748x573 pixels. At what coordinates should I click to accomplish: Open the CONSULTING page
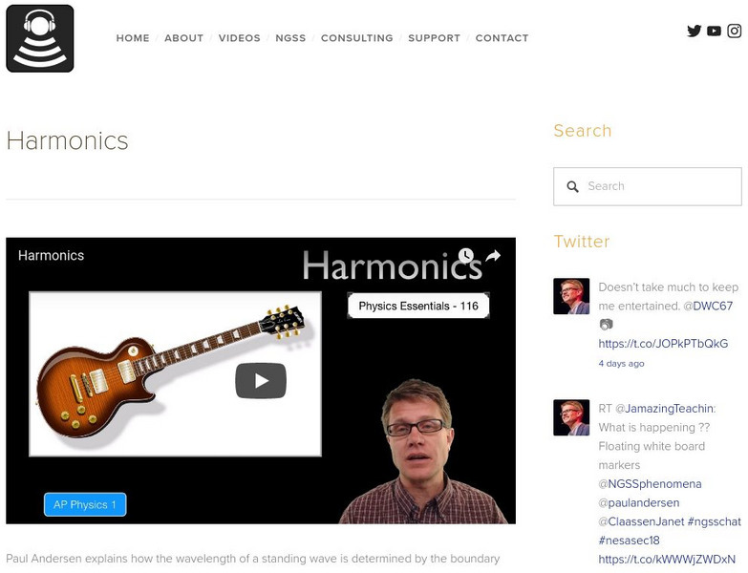357,38
